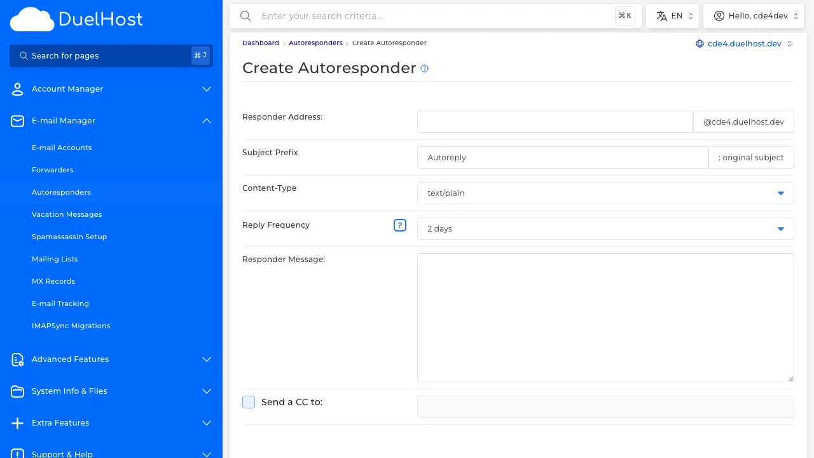Screen dimensions: 814x458
Task: Enable the Send a CC to checkbox
Action: coord(249,401)
